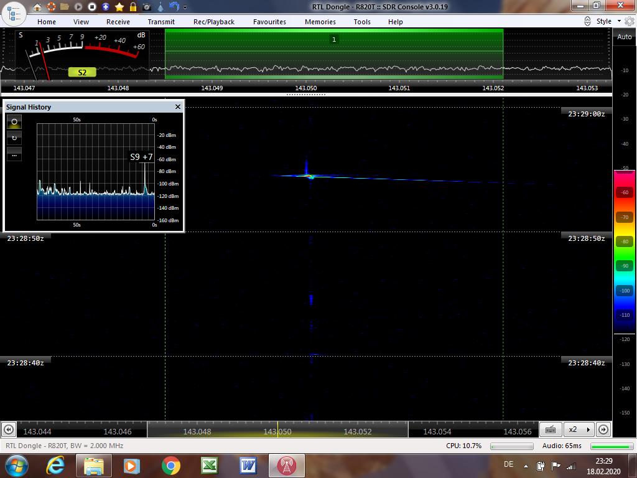Click the Home house icon in quick access toolbar

click(37, 7)
